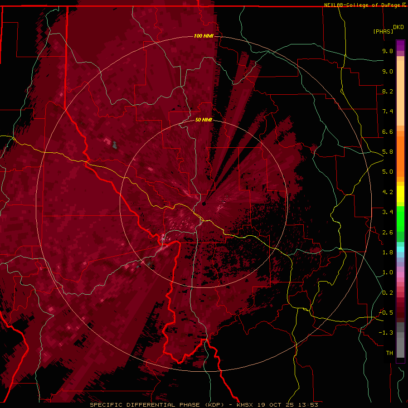Image resolution: width=408 pixels, height=408 pixels.
Task: Click the 6.6 value on the legend
Action: pos(388,131)
